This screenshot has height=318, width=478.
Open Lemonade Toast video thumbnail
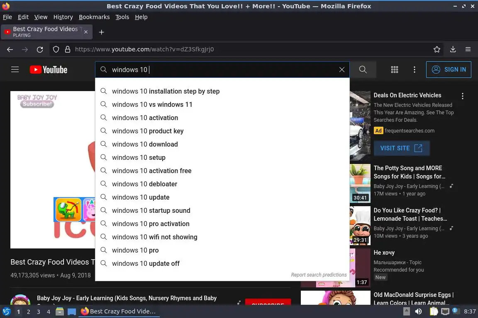[360, 226]
